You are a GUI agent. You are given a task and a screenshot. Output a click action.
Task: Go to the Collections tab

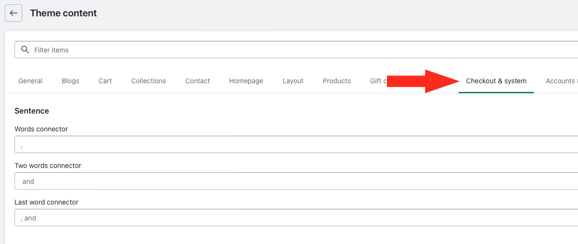coord(149,81)
